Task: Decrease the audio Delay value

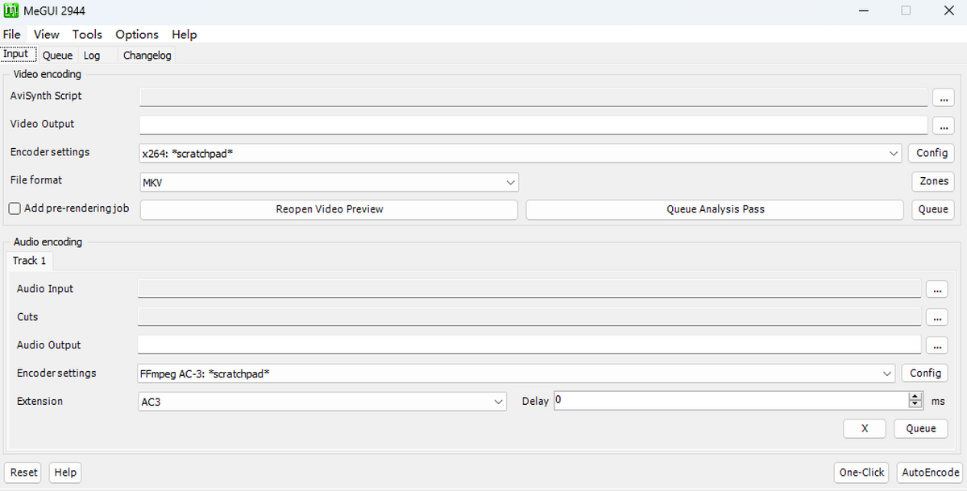Action: click(x=915, y=405)
